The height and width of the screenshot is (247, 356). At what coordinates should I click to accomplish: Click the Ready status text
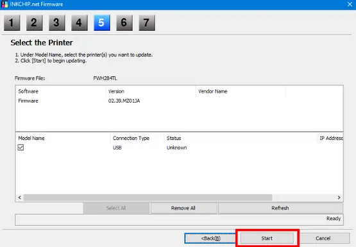coord(334,218)
